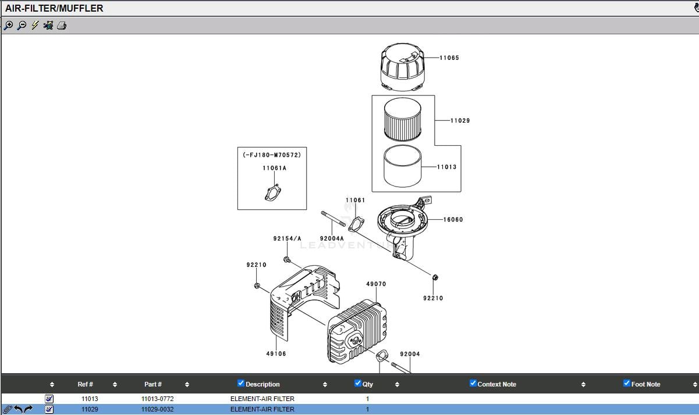Sort by Part # using its sort arrows
The image size is (699, 415).
pyautogui.click(x=187, y=384)
